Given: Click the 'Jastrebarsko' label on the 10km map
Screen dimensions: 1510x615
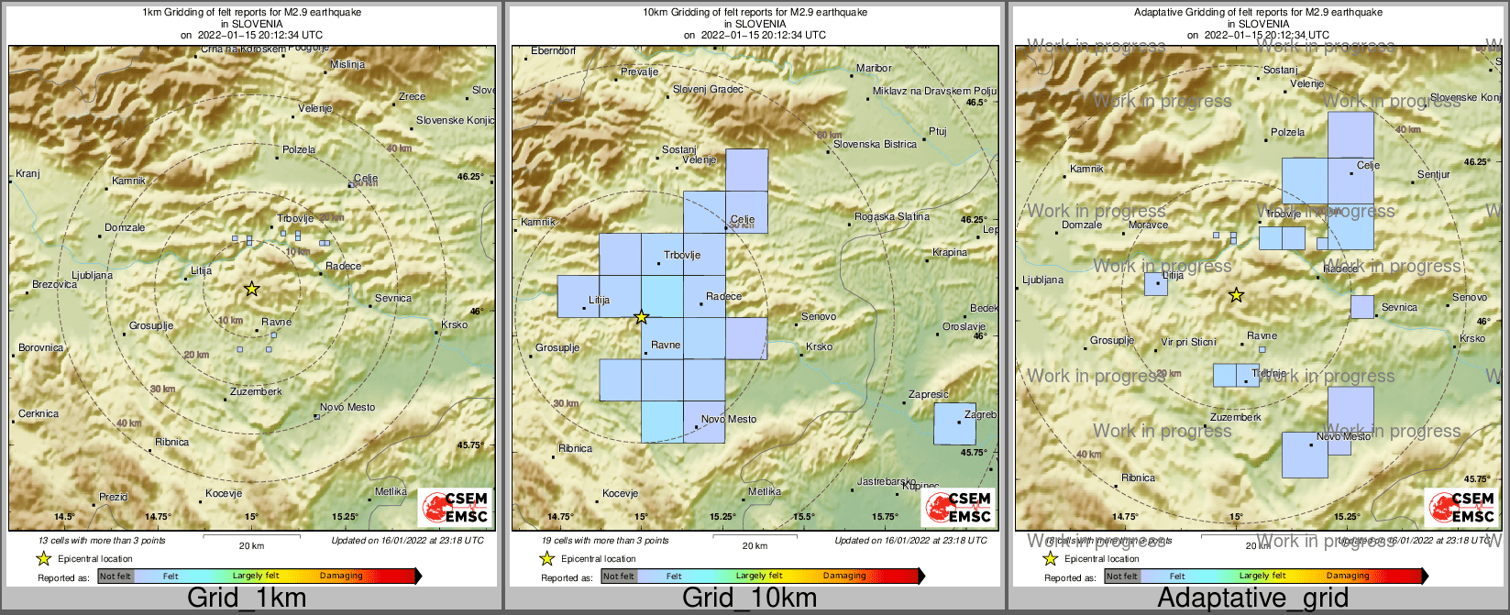Looking at the screenshot, I should pos(887,481).
